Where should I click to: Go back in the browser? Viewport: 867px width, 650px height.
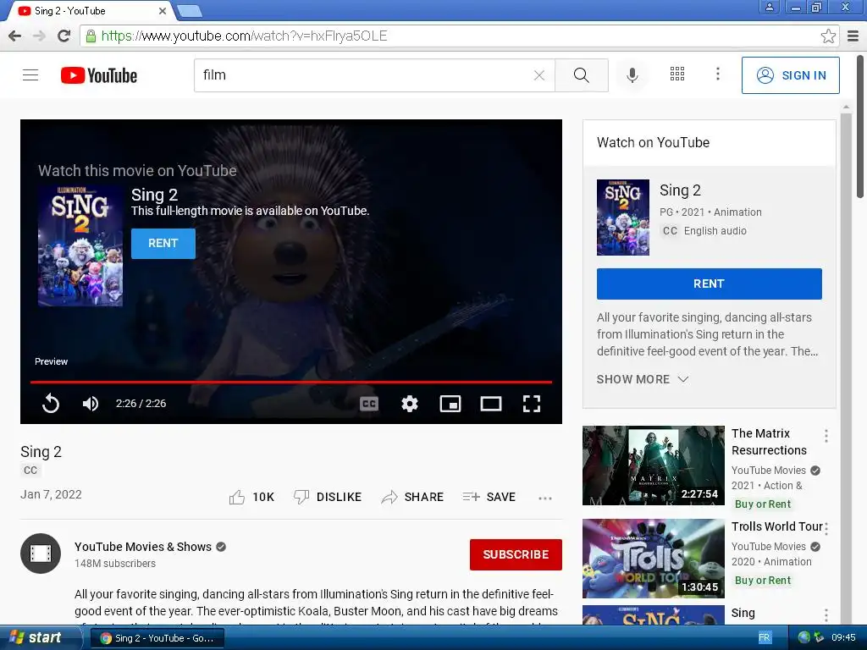(15, 36)
